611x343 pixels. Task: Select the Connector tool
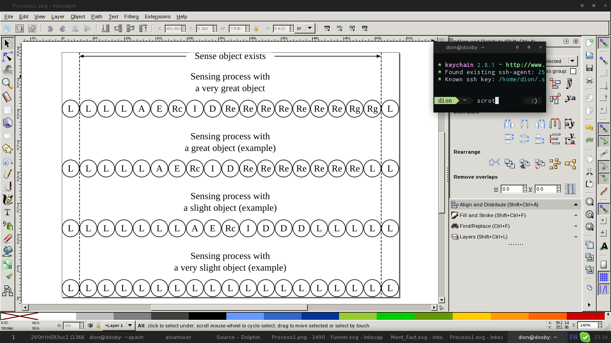[x=7, y=291]
